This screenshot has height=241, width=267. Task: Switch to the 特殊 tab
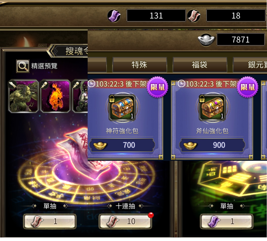[x=139, y=65]
